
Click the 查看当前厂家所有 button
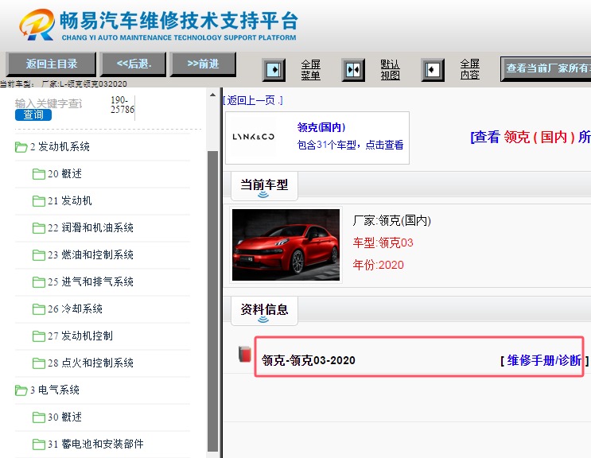pyautogui.click(x=546, y=68)
